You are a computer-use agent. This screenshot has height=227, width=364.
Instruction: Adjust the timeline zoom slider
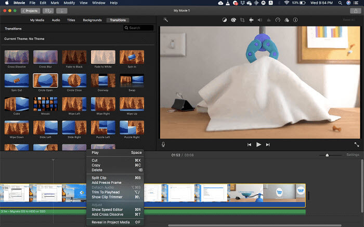(327, 155)
